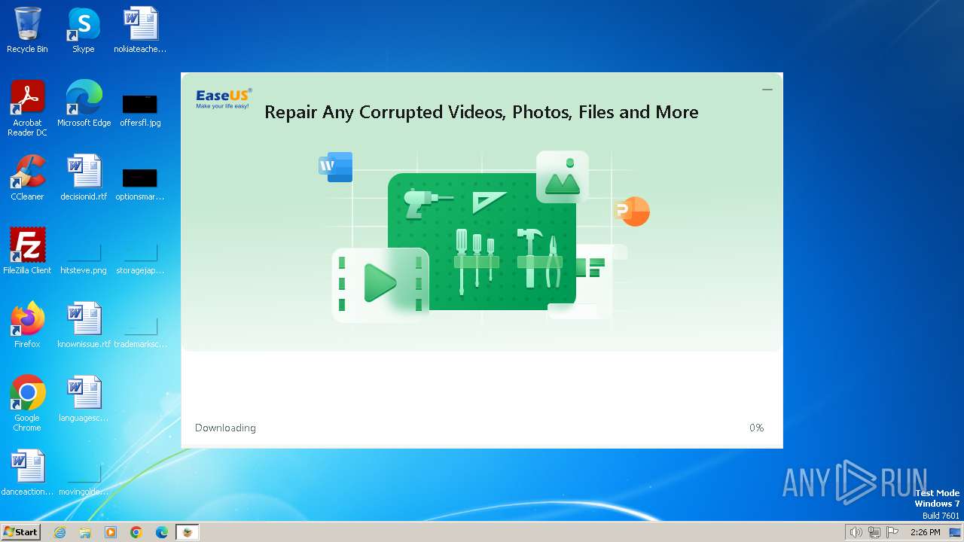Viewport: 964px width, 542px height.
Task: Open network status tray icon
Action: (874, 532)
